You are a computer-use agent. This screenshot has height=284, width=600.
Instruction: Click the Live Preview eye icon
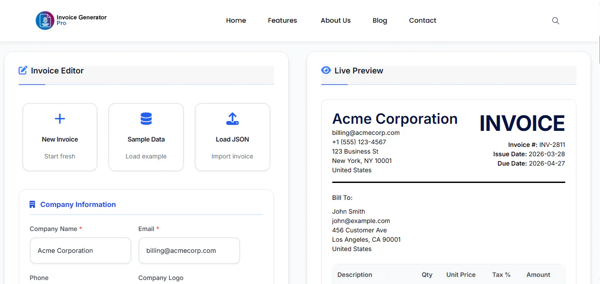[326, 70]
